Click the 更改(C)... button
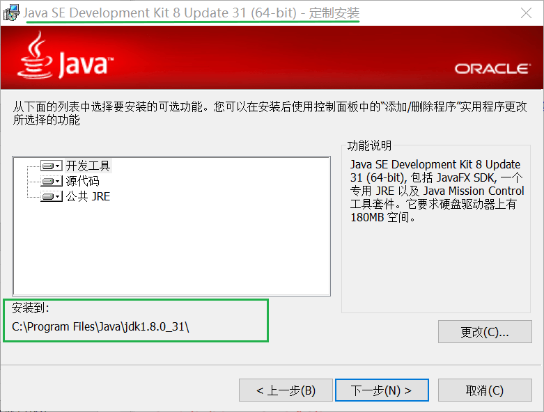 pyautogui.click(x=485, y=331)
